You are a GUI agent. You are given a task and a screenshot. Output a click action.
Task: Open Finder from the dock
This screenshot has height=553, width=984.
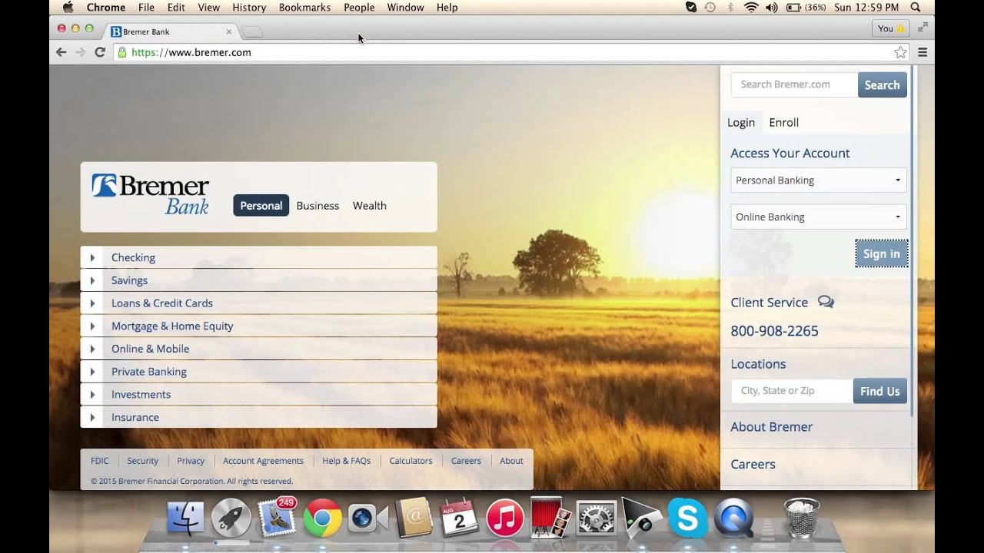(185, 518)
